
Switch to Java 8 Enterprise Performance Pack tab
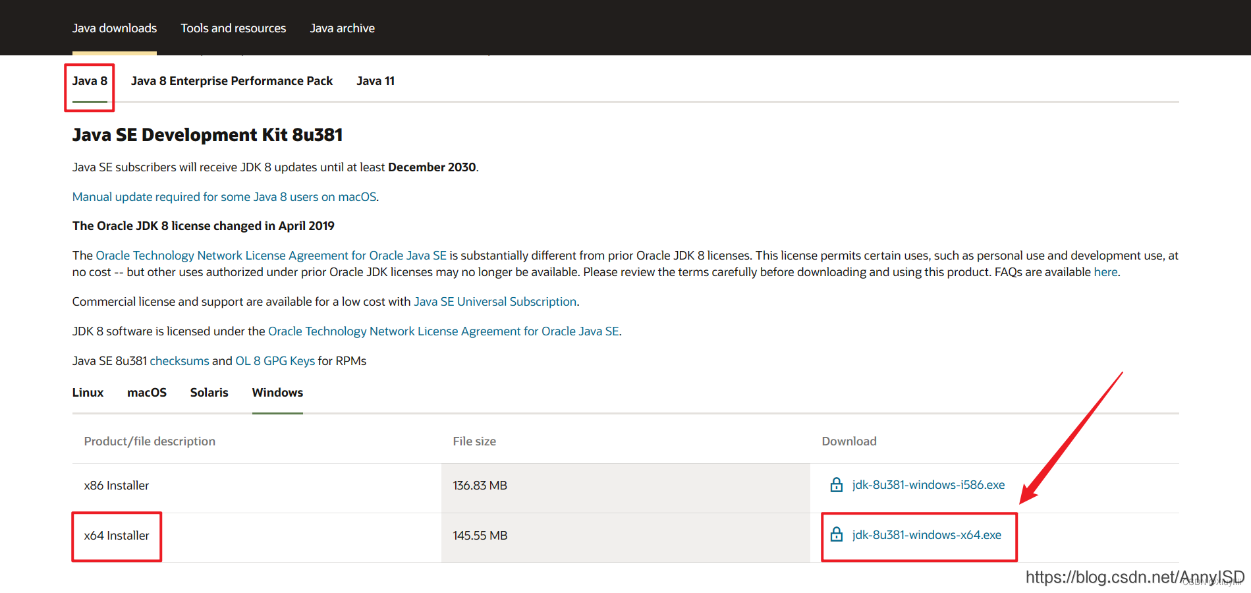tap(232, 81)
